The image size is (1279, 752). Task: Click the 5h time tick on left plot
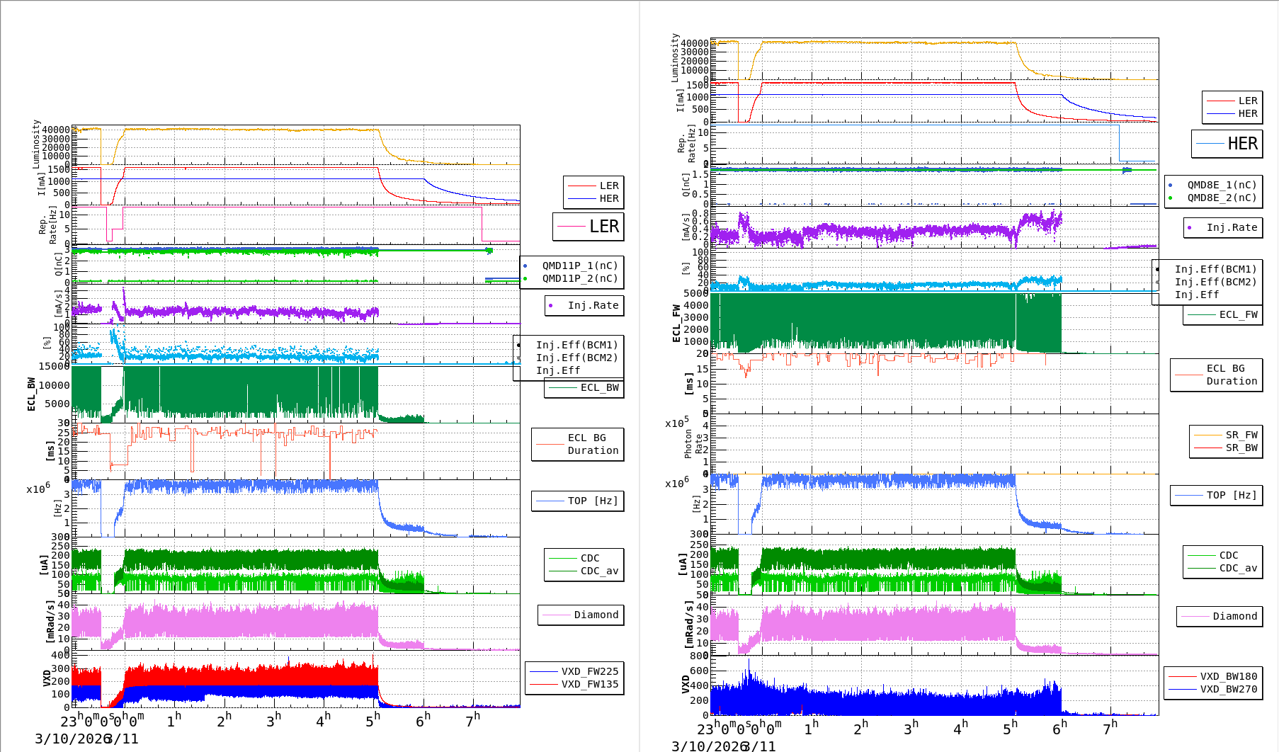373,720
